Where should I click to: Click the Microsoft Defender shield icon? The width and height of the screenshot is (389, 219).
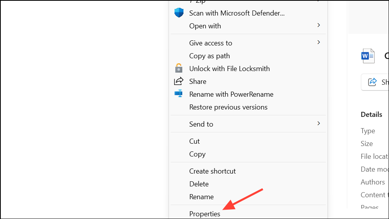coord(179,13)
